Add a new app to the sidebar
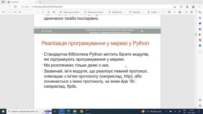This screenshot has width=203, height=114. pos(200,51)
